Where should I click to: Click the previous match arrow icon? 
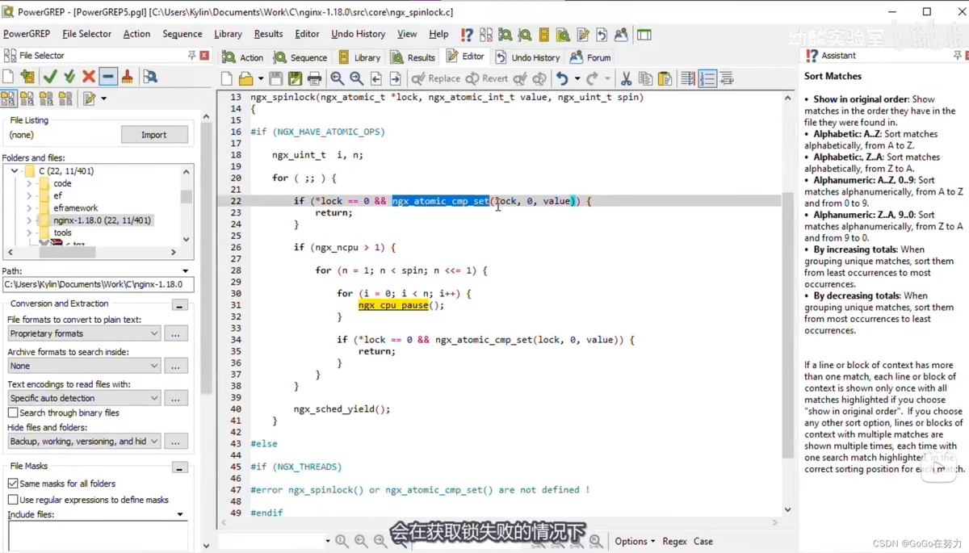pyautogui.click(x=376, y=78)
